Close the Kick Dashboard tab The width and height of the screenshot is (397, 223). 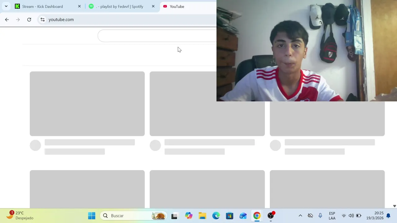(79, 6)
